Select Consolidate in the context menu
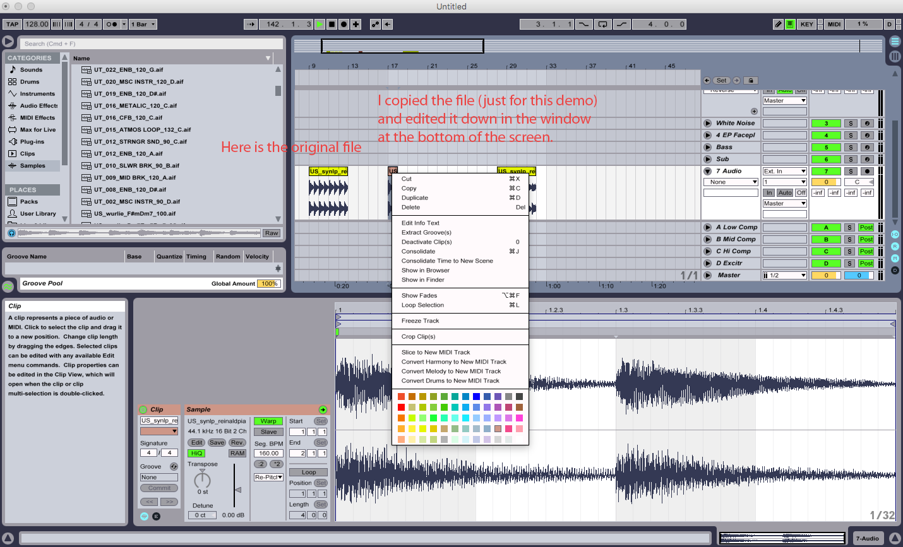 point(460,251)
